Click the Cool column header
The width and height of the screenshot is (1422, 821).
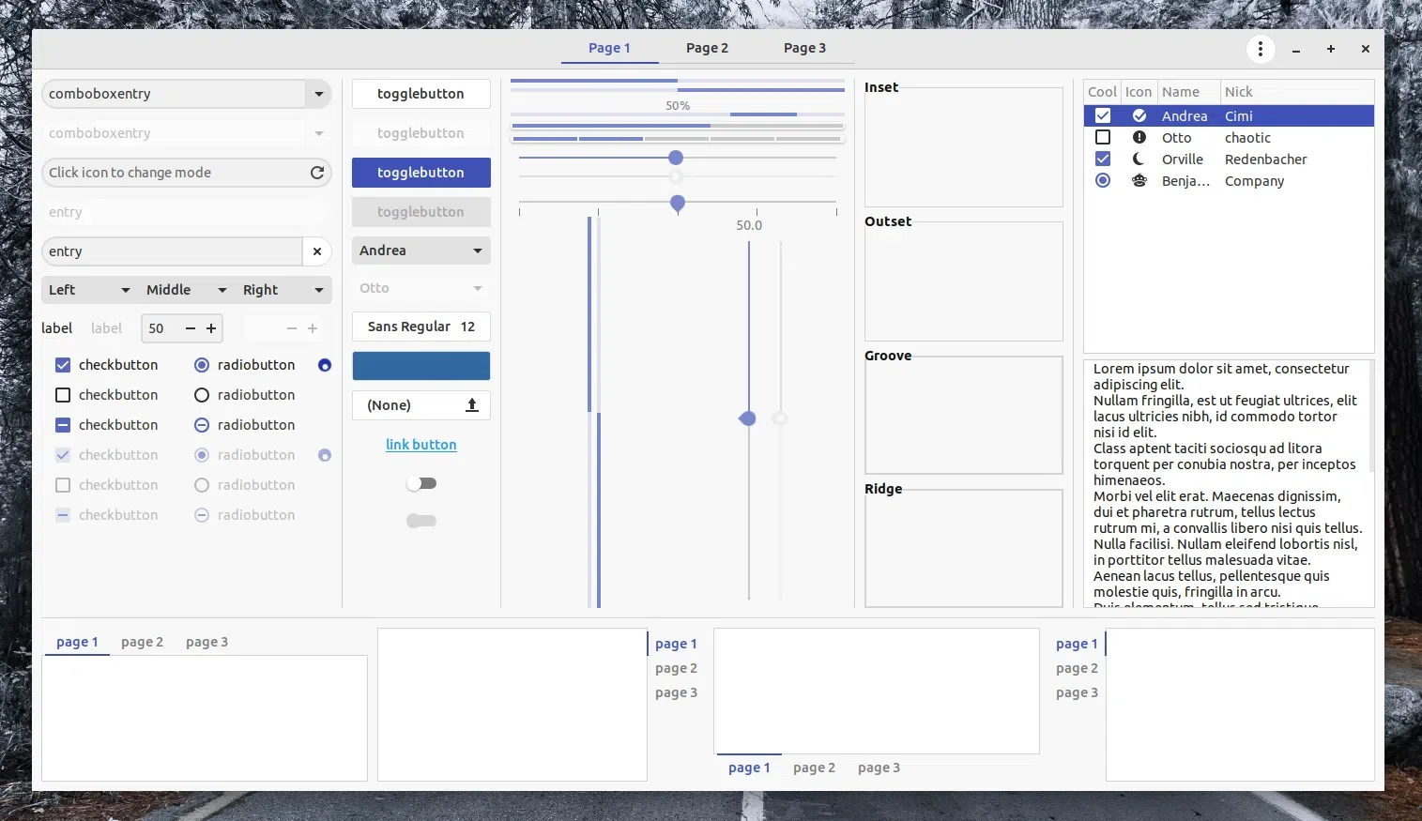pyautogui.click(x=1103, y=92)
